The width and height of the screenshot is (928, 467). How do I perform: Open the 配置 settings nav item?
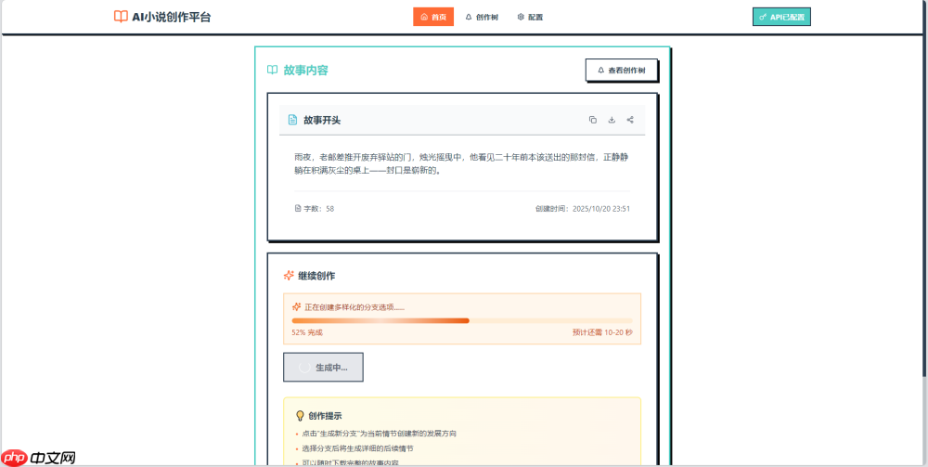pos(530,17)
